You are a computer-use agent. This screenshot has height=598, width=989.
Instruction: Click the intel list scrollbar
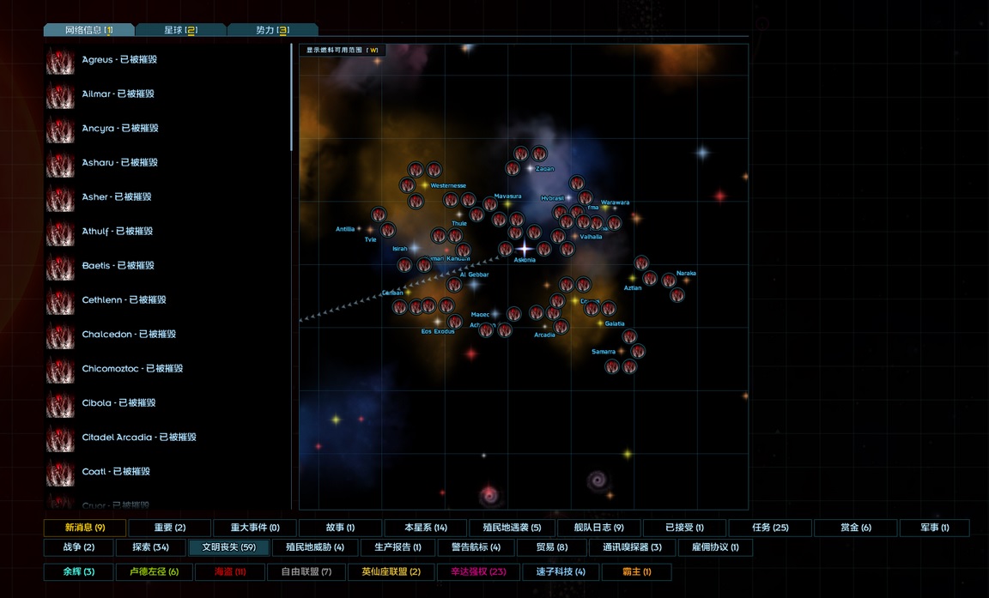[x=292, y=99]
